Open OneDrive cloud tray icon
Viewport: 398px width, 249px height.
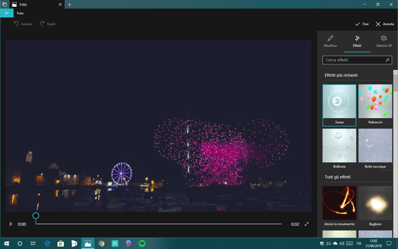click(x=335, y=243)
